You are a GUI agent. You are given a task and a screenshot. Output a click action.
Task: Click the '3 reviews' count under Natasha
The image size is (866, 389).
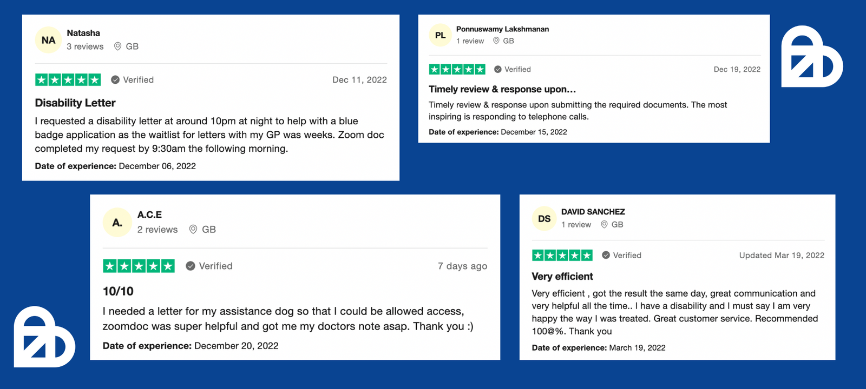tap(85, 46)
